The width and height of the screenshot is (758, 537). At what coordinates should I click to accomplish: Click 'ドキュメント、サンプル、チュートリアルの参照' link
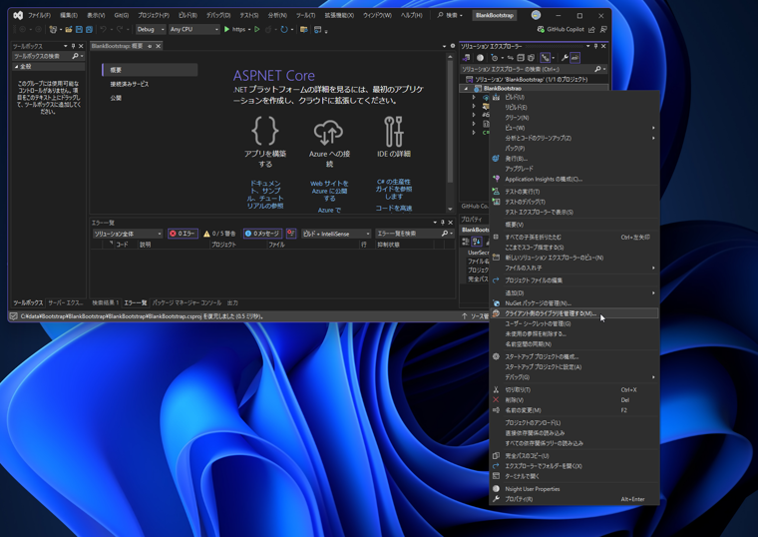click(x=265, y=195)
